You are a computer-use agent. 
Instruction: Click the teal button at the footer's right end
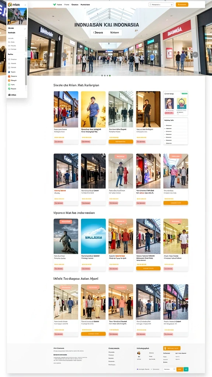pyautogui.click(x=186, y=369)
